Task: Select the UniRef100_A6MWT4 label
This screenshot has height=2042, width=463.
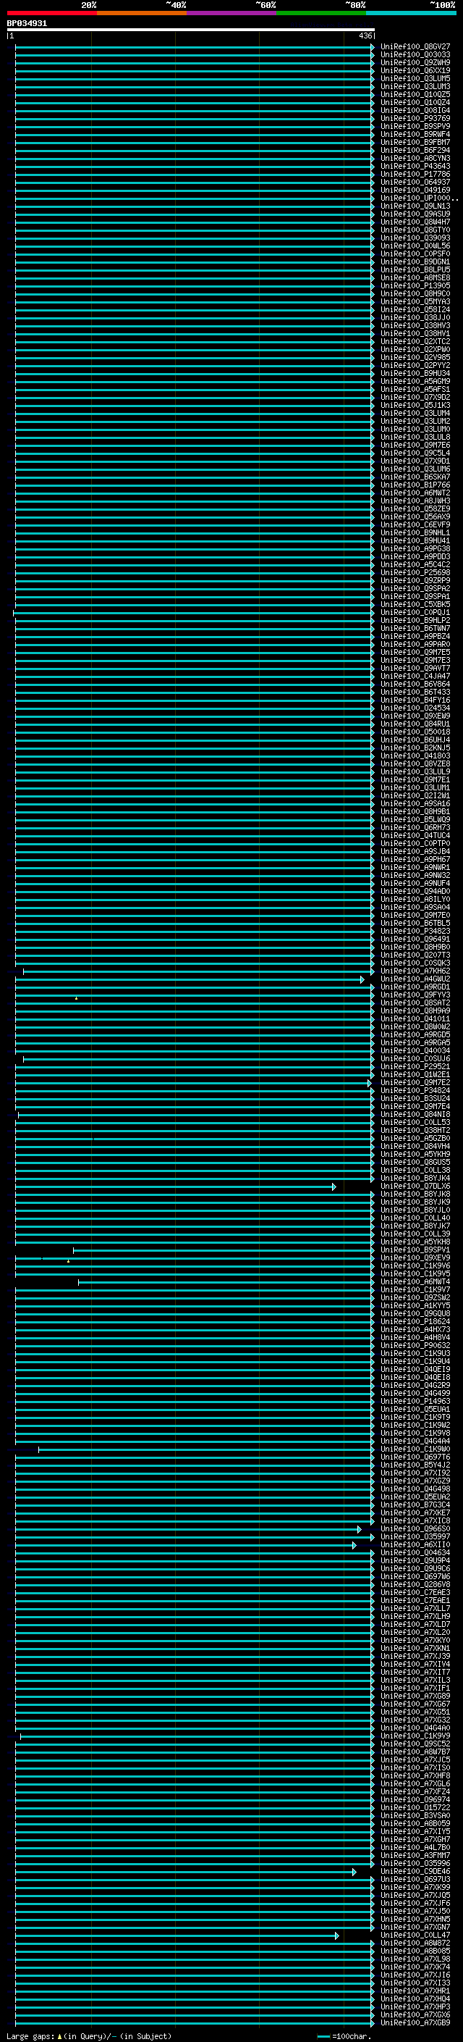Action: click(415, 1282)
